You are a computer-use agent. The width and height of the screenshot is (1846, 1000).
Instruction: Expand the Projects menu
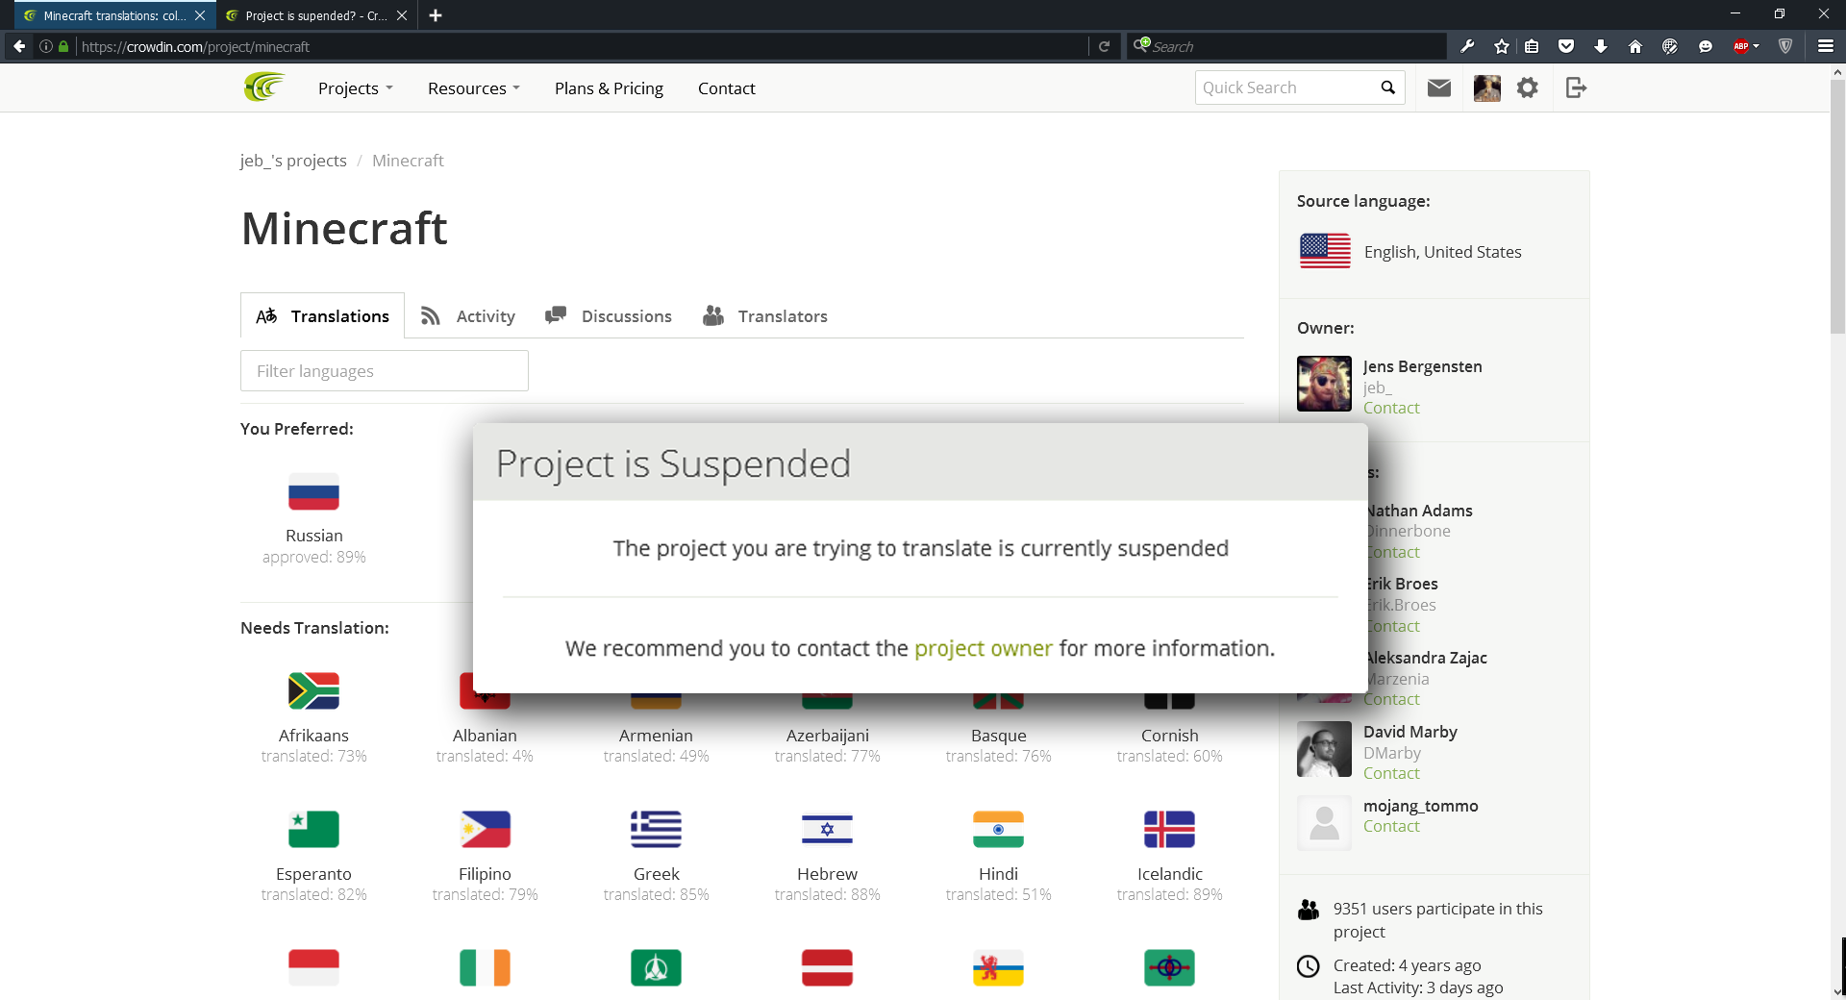pyautogui.click(x=355, y=88)
